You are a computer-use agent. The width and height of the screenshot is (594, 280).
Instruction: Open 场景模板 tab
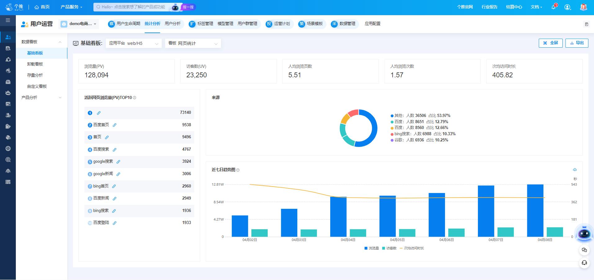(315, 24)
